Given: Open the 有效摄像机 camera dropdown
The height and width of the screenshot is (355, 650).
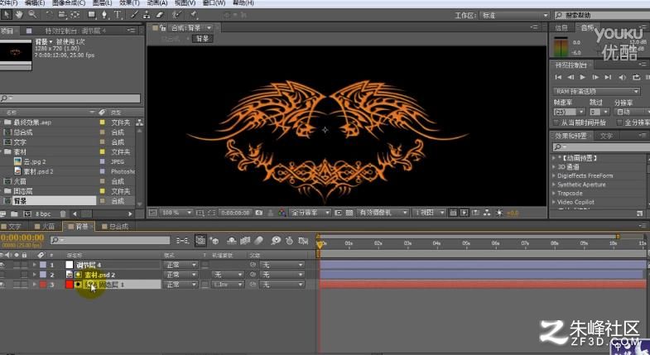Looking at the screenshot, I should pos(383,213).
